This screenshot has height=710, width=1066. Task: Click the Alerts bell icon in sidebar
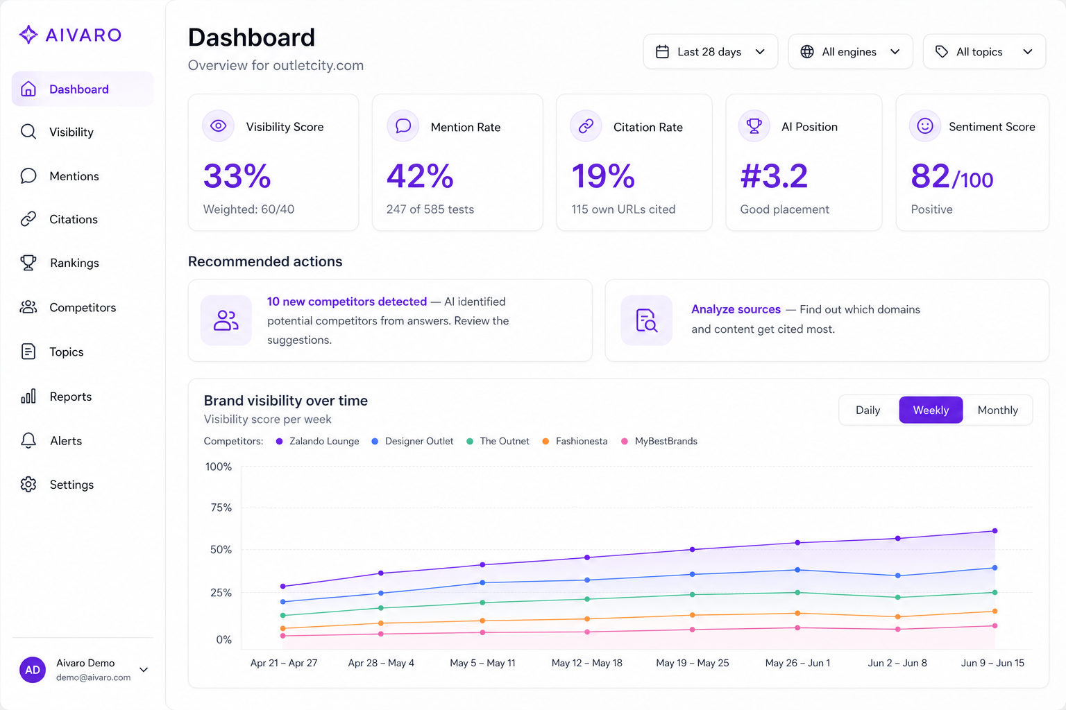coord(28,440)
